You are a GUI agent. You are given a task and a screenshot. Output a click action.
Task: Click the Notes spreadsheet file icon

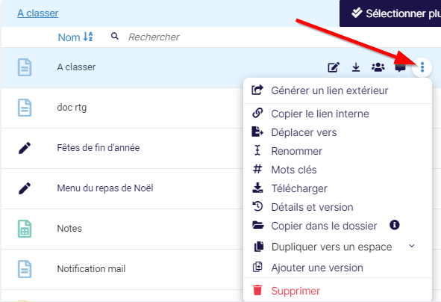(25, 229)
